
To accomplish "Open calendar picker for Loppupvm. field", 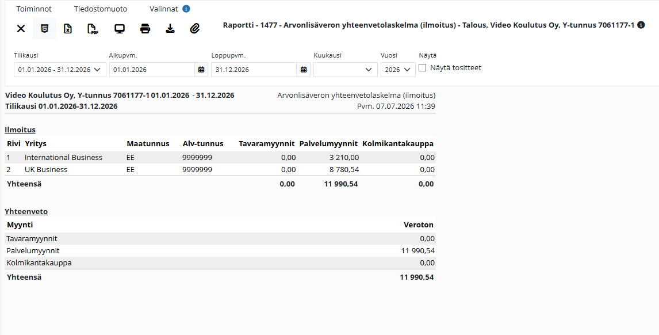I will click(304, 70).
